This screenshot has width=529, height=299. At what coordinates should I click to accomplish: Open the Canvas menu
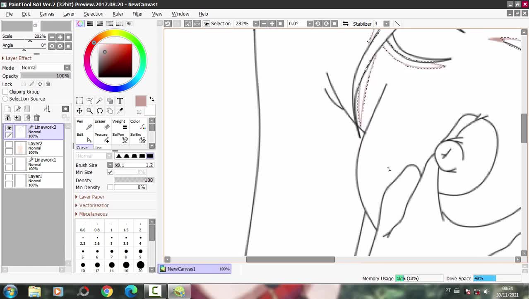[x=47, y=14]
